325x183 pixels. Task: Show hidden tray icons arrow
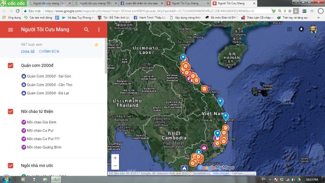(270, 180)
